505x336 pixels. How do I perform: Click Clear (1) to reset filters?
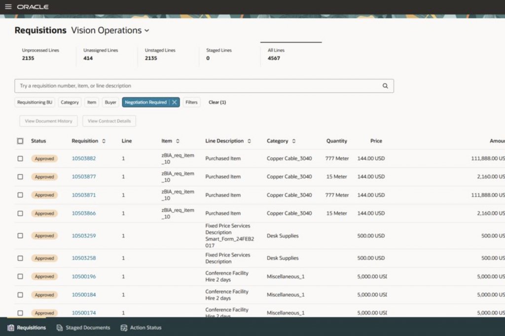[x=217, y=103]
